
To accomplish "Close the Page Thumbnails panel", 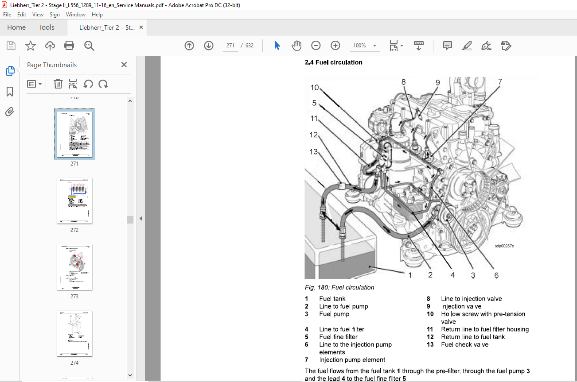I will [x=124, y=65].
